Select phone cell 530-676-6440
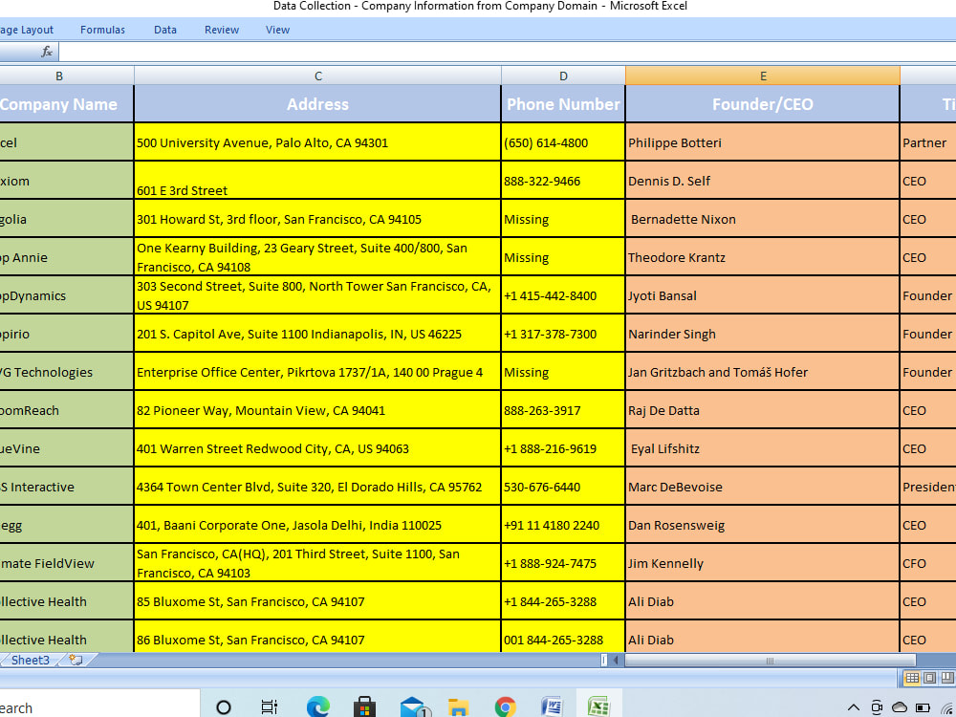This screenshot has height=717, width=956. tap(563, 487)
